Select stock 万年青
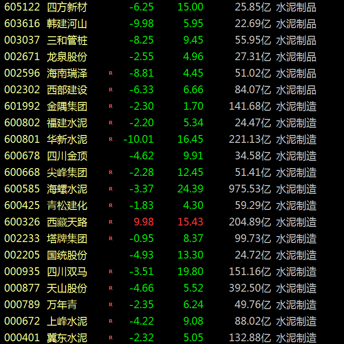This screenshot has height=344, width=344. (x=62, y=305)
